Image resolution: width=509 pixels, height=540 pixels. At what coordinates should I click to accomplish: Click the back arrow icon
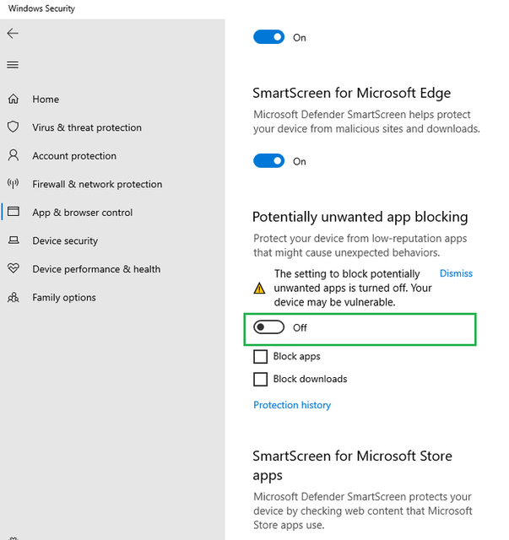[13, 34]
